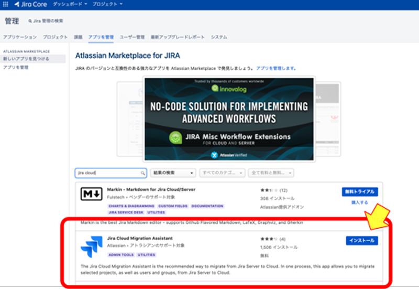Viewport: 419px width, 289px height.
Task: Open the Markin - Markdown for Jira Cloud/Server title
Action: coord(151,189)
